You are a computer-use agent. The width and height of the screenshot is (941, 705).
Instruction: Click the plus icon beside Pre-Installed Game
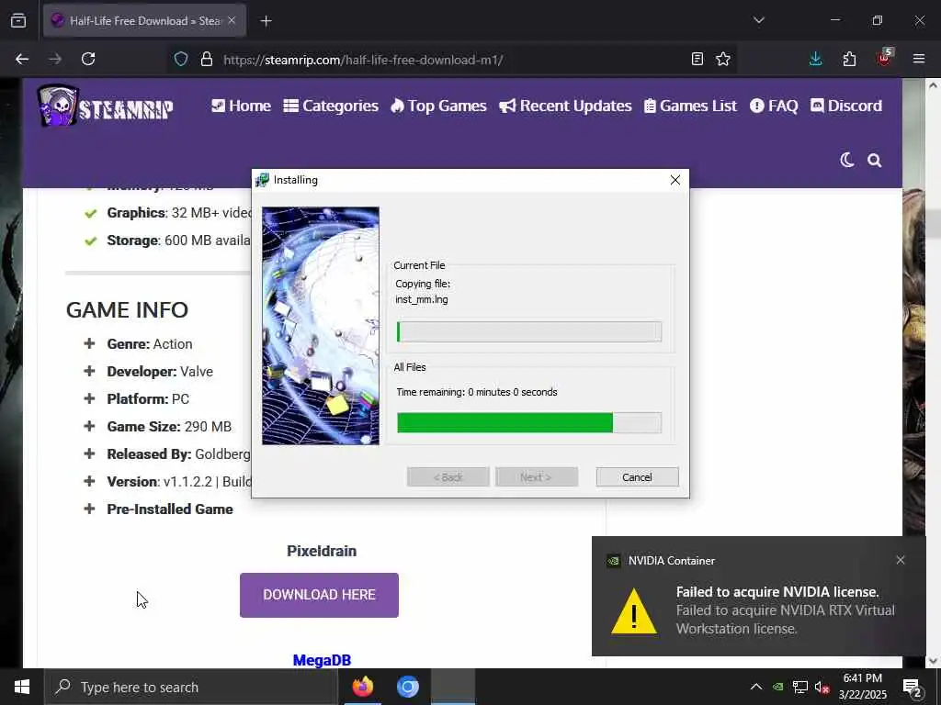(x=89, y=509)
